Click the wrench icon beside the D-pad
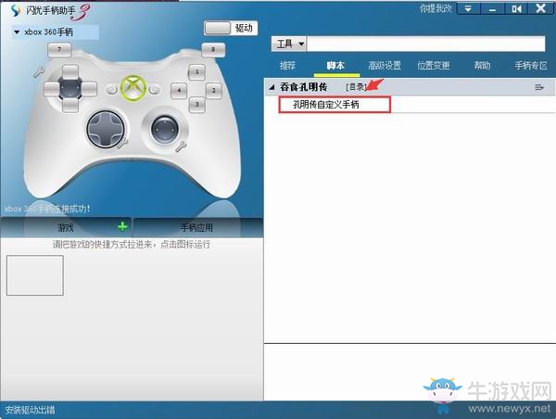Screen dimensions: 556x419 pyautogui.click(x=39, y=72)
